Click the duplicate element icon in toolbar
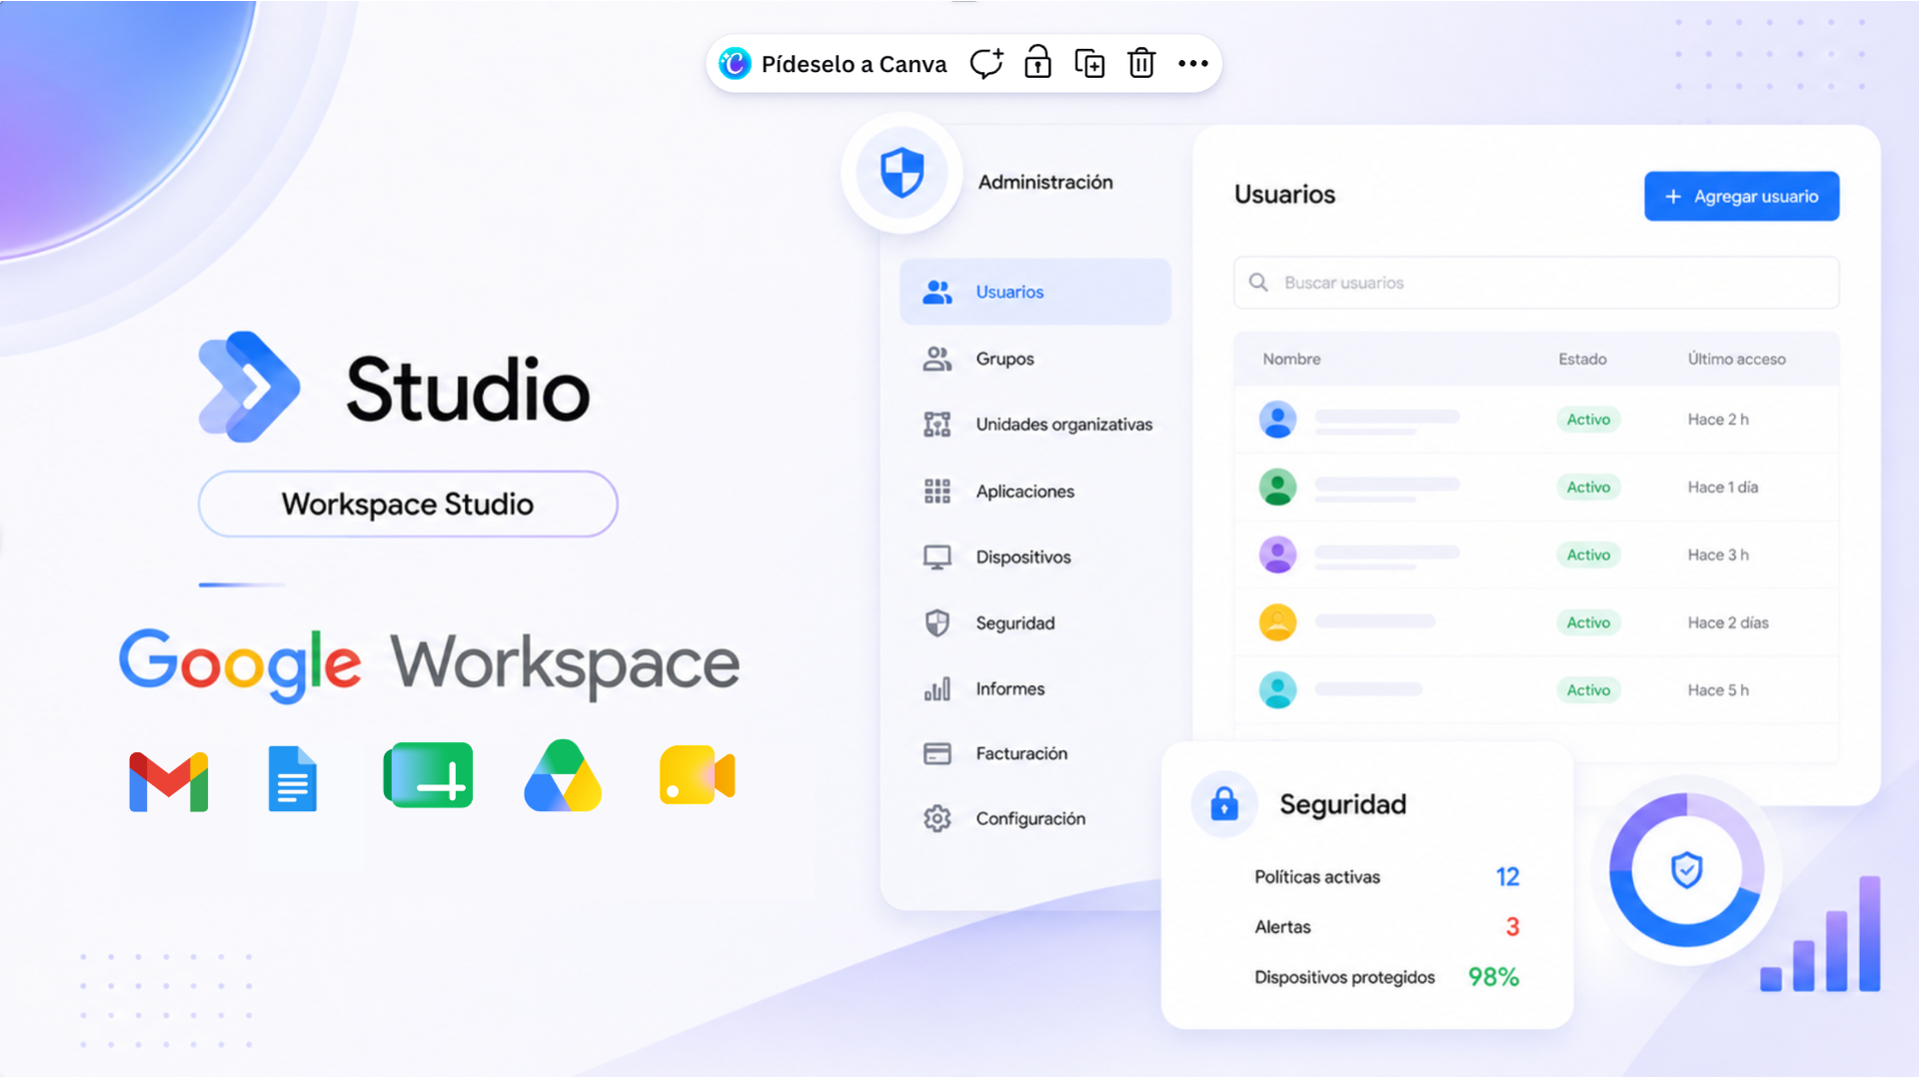Screen dimensions: 1919x1079 coord(1089,64)
